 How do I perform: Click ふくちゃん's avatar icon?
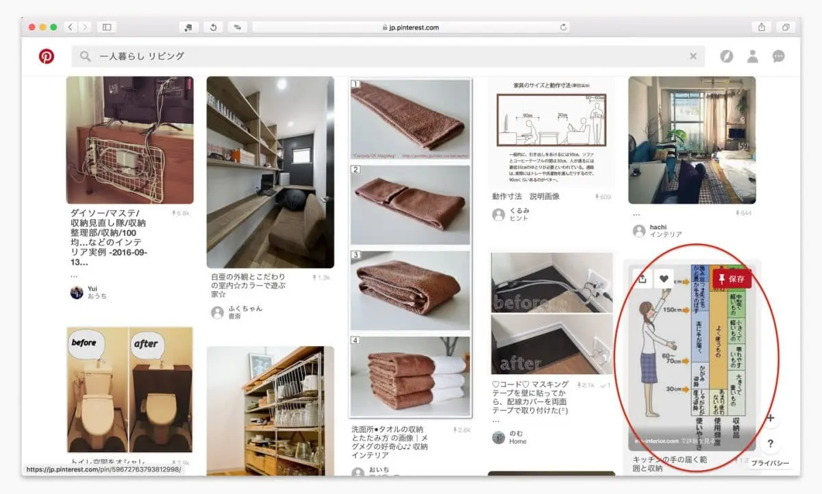point(217,312)
